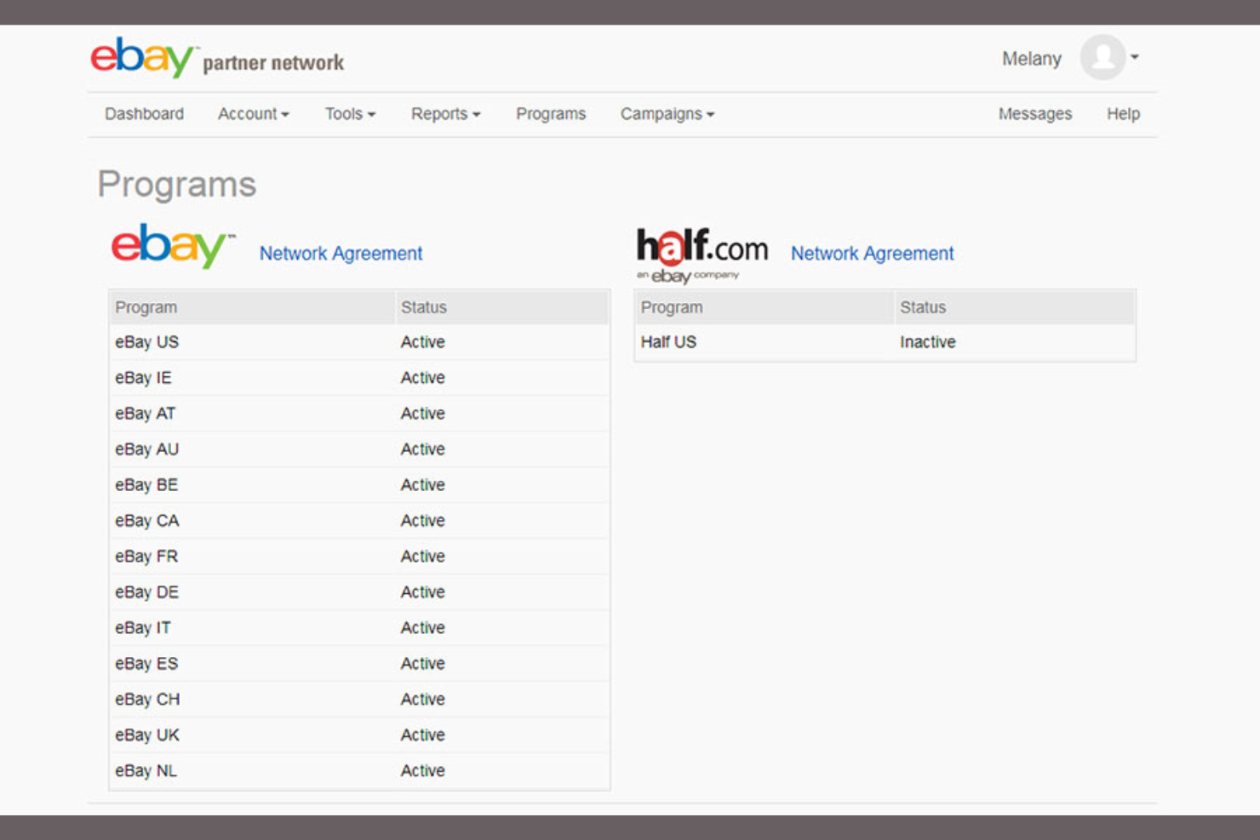Click the Active status of eBay CA
Image resolution: width=1260 pixels, height=840 pixels.
point(423,521)
